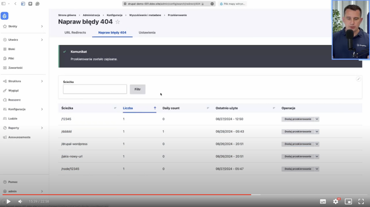Sort table by Ostatnio użyte column
Viewport: 370px width, 207px height.
tap(226, 108)
